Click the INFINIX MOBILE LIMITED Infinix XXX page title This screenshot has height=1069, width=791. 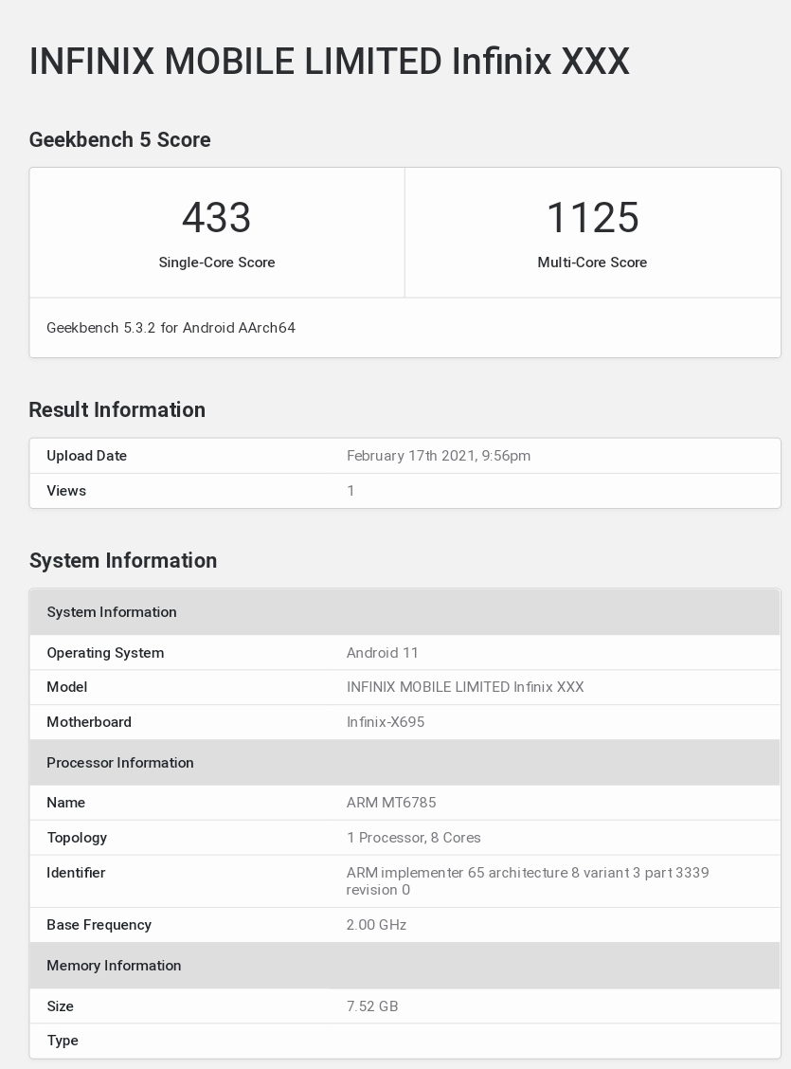[x=329, y=62]
